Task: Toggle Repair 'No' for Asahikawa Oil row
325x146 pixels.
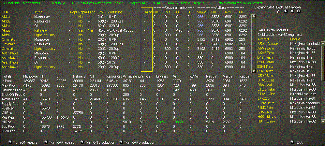Action: point(81,62)
